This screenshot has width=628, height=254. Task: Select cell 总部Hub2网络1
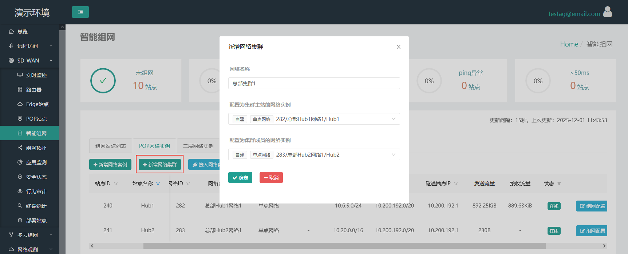coord(223,230)
